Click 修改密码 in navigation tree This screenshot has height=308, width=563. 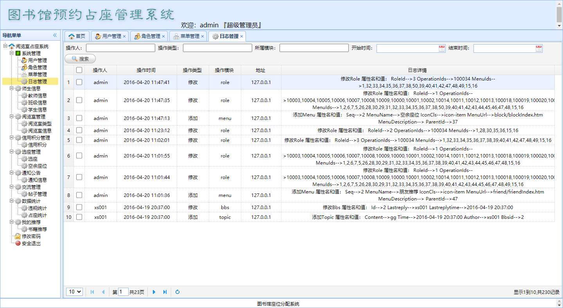click(31, 236)
